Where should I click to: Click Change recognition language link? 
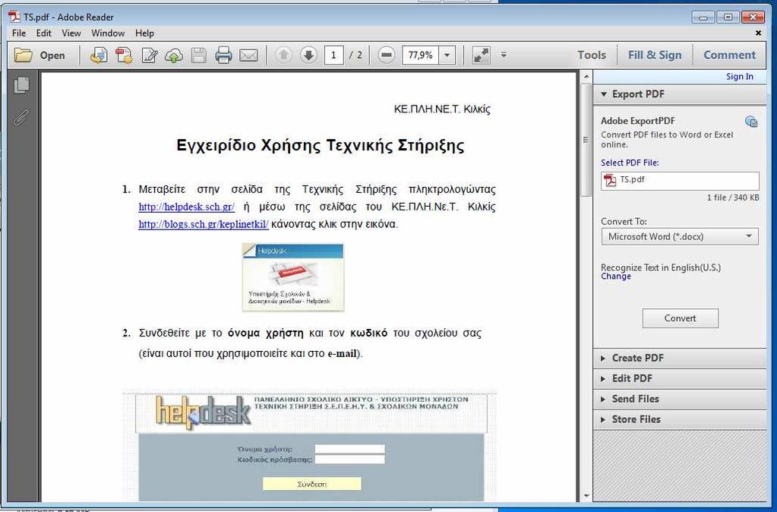coord(616,277)
